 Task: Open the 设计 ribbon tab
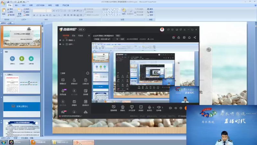point(24,5)
